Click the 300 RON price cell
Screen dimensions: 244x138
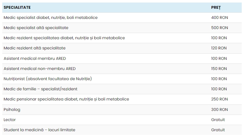pos(219,109)
